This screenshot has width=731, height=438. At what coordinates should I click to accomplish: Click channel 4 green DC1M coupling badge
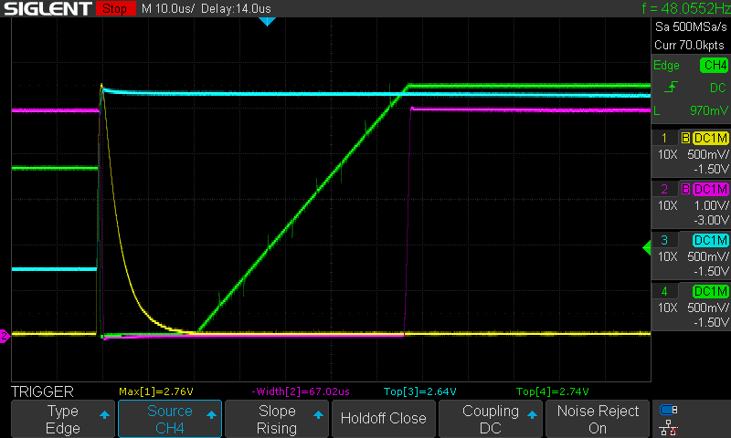click(x=711, y=291)
